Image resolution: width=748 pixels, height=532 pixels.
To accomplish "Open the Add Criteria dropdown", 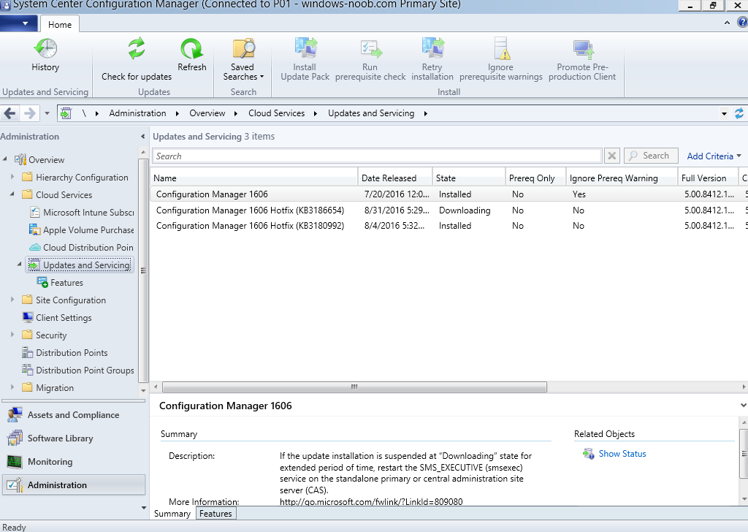I will pos(714,156).
